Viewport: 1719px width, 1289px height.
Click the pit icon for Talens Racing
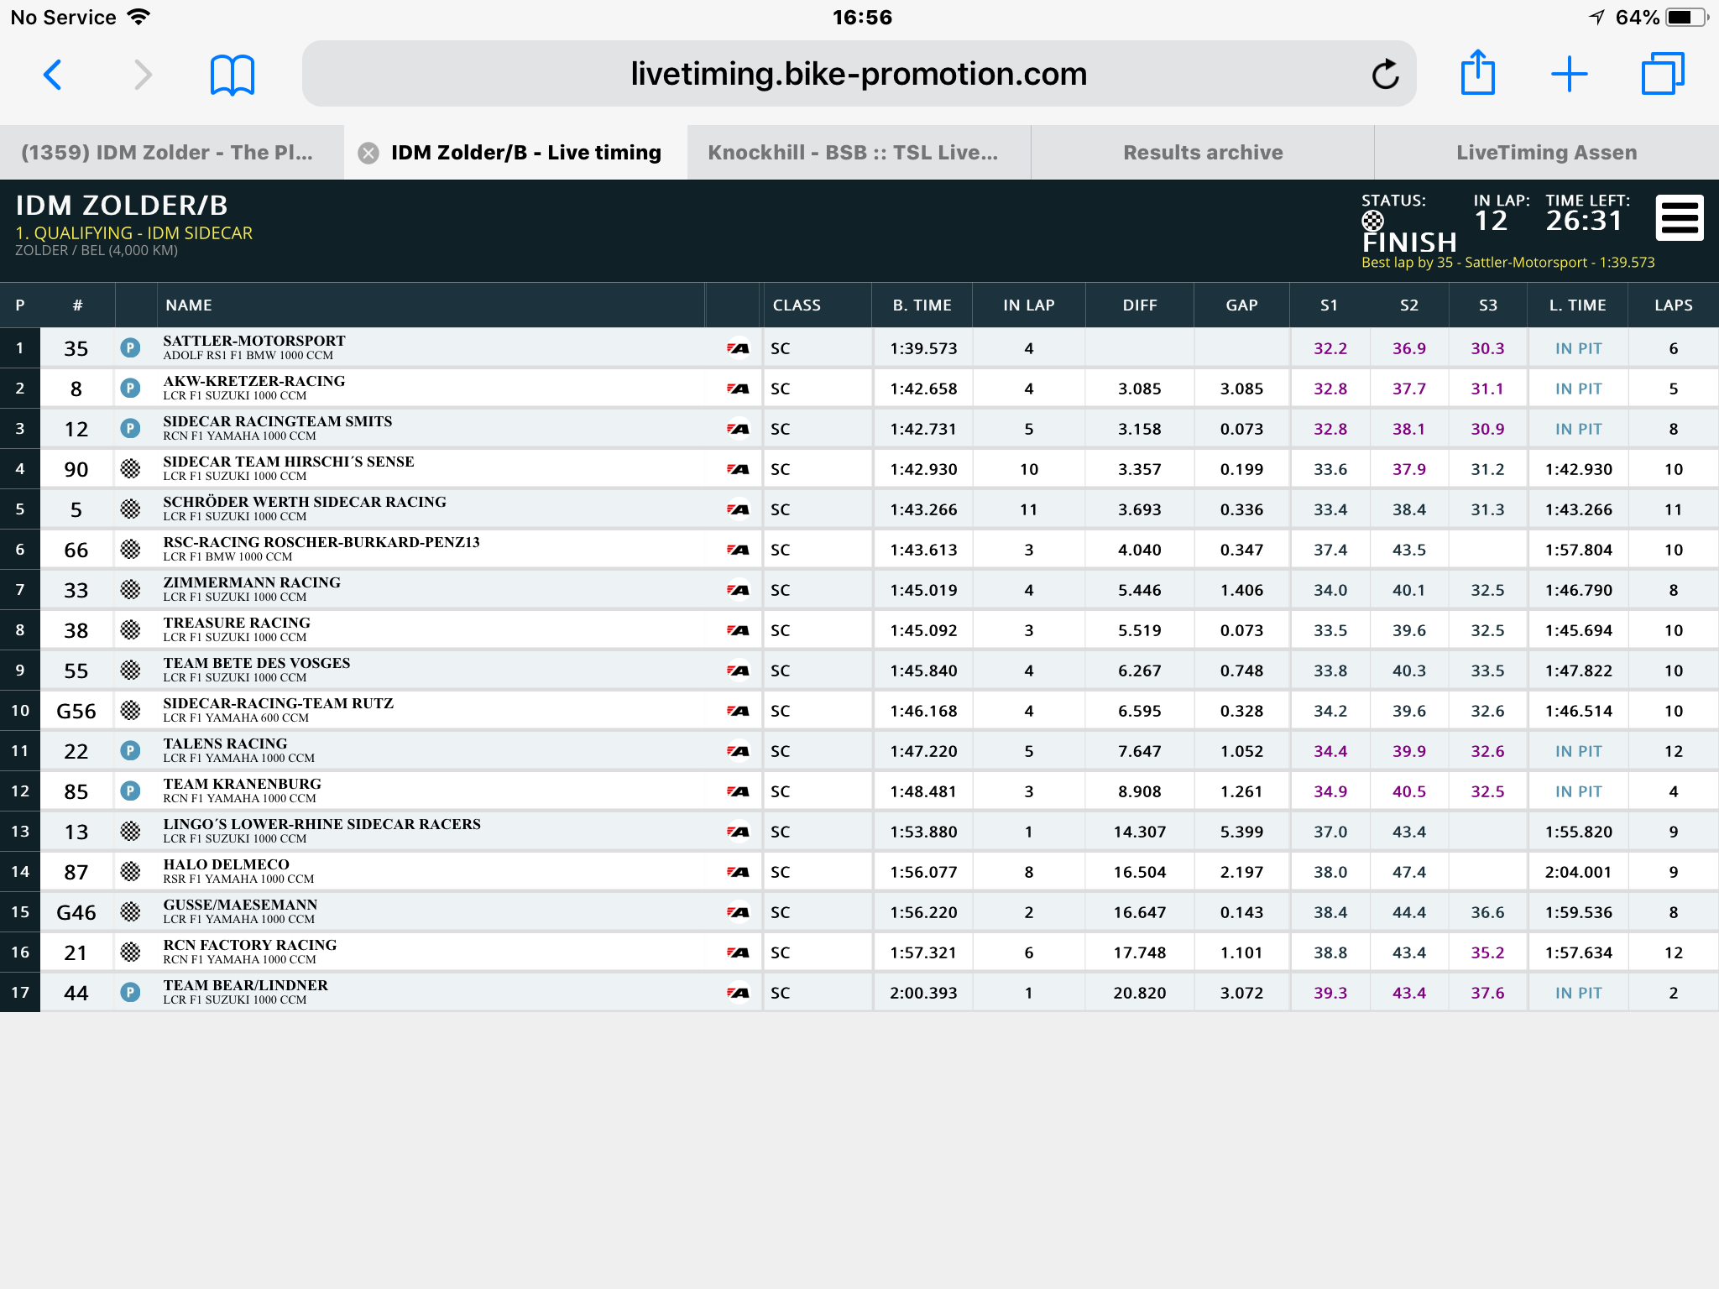pyautogui.click(x=130, y=750)
